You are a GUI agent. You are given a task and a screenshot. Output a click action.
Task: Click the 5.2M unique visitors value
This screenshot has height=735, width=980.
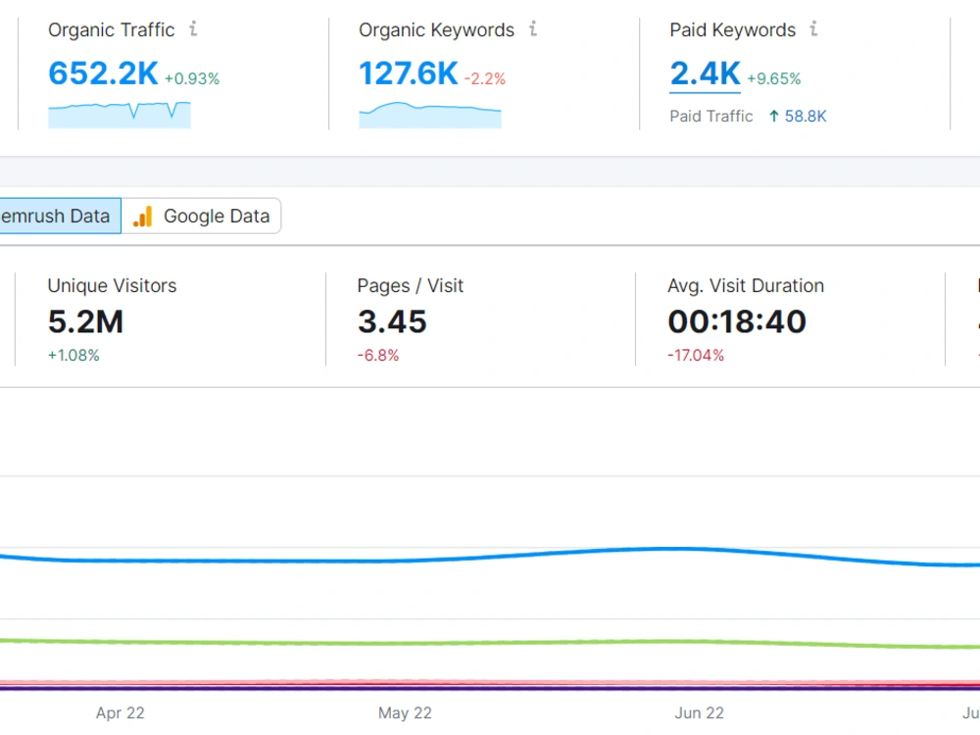[85, 321]
